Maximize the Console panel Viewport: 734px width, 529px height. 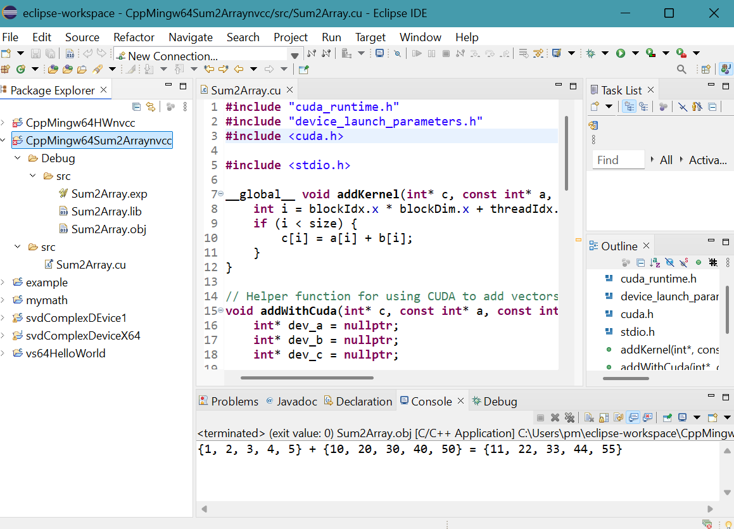[726, 397]
